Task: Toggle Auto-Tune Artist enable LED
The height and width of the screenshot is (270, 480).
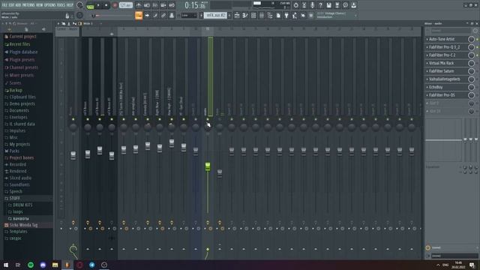Action: click(x=477, y=39)
